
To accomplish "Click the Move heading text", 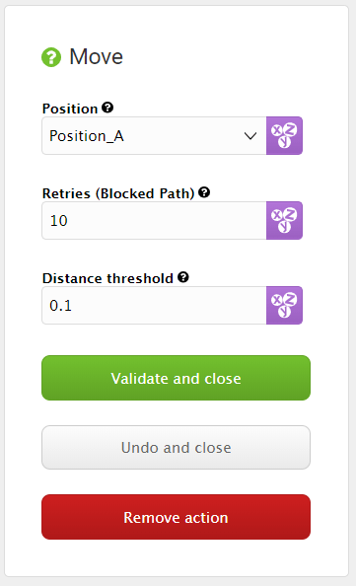I will tap(96, 57).
